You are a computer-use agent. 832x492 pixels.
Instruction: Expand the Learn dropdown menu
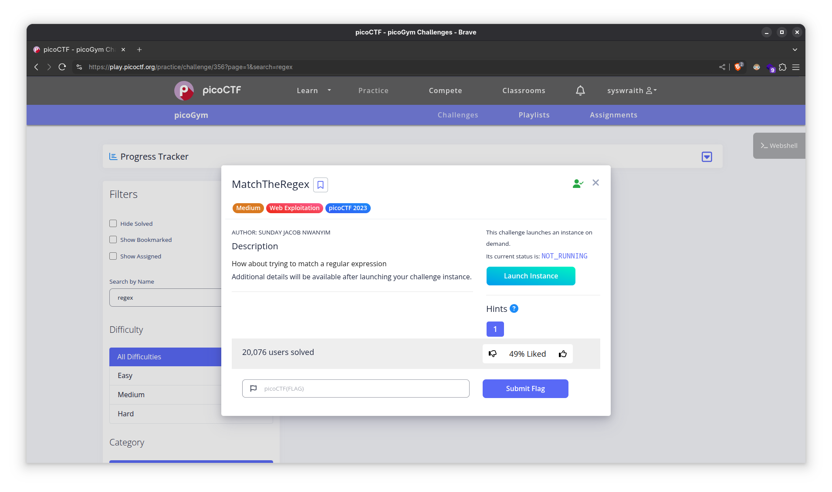tap(314, 90)
